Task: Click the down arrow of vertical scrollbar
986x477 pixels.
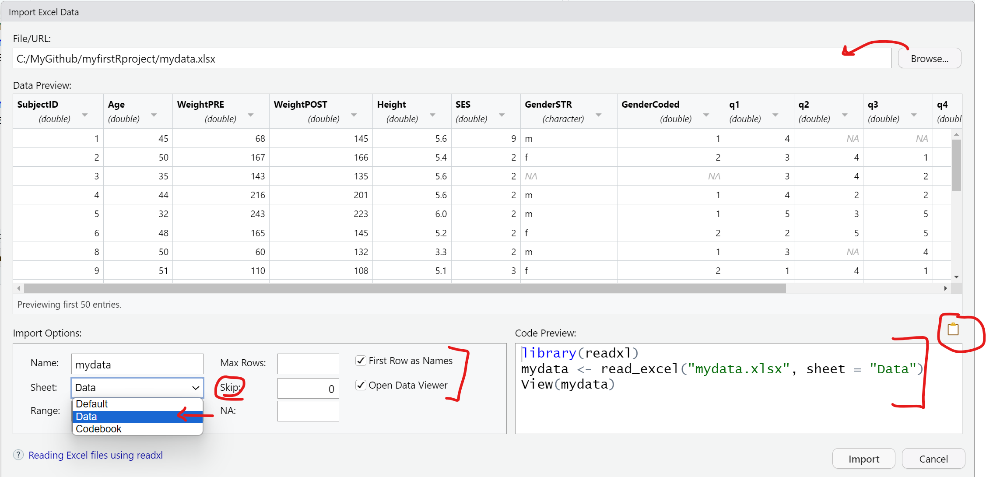Action: pyautogui.click(x=956, y=277)
